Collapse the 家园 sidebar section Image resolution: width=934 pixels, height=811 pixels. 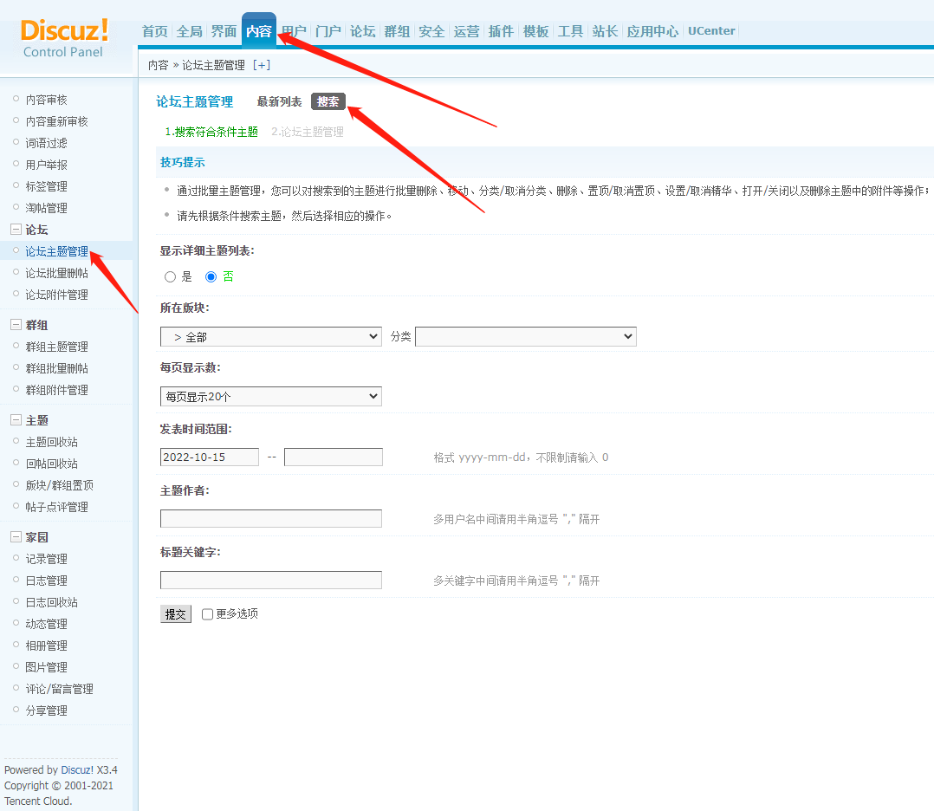[x=16, y=537]
